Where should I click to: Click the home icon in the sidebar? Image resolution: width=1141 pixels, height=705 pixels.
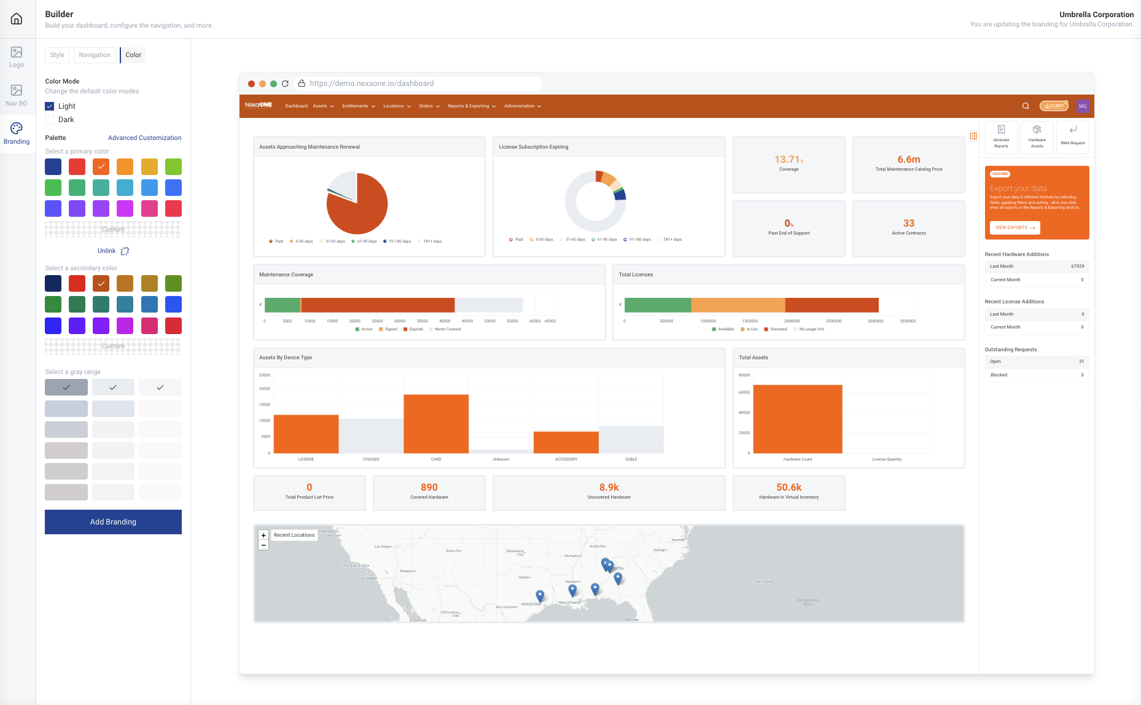17,19
